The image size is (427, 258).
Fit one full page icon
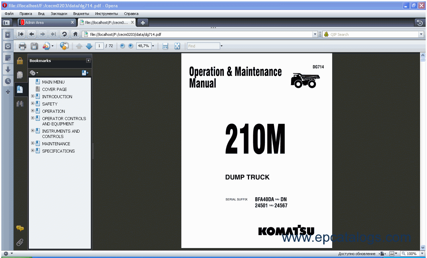coord(177,46)
